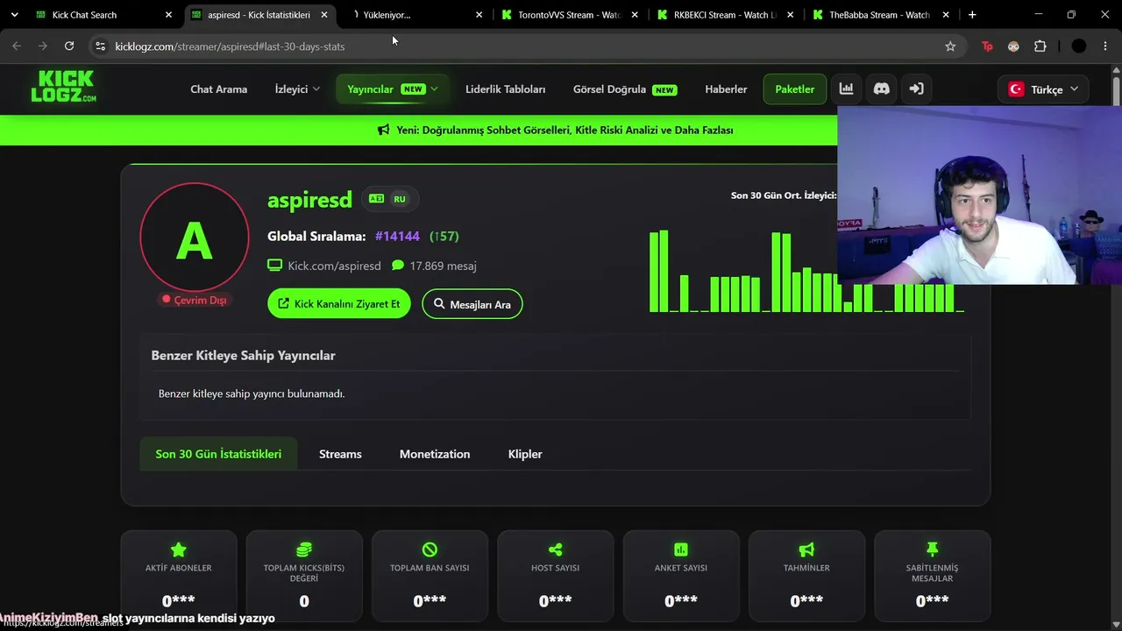Click the browser forward arrow
Screen dimensions: 1122x631
point(42,46)
